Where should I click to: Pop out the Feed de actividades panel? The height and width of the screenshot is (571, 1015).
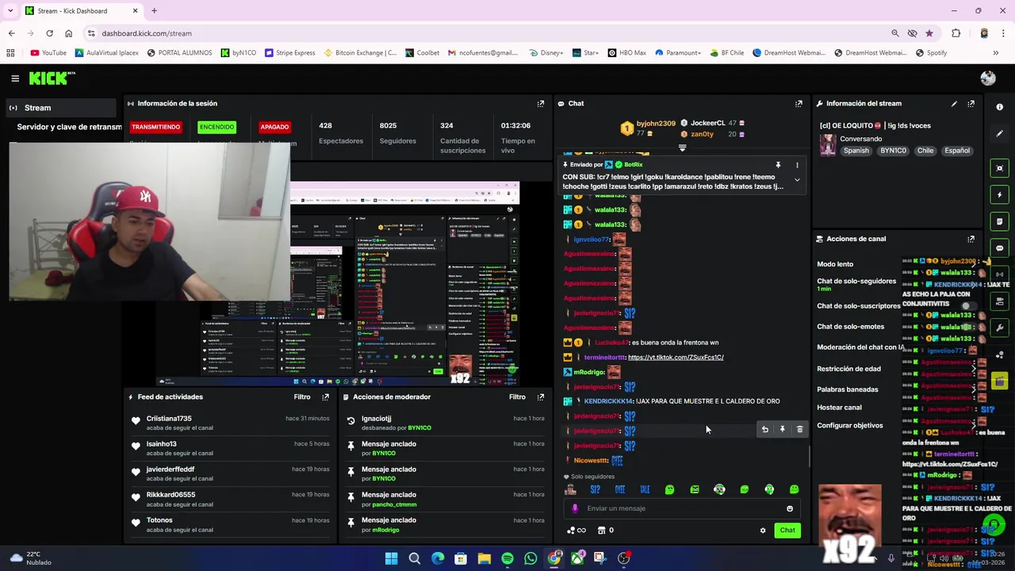pos(325,397)
